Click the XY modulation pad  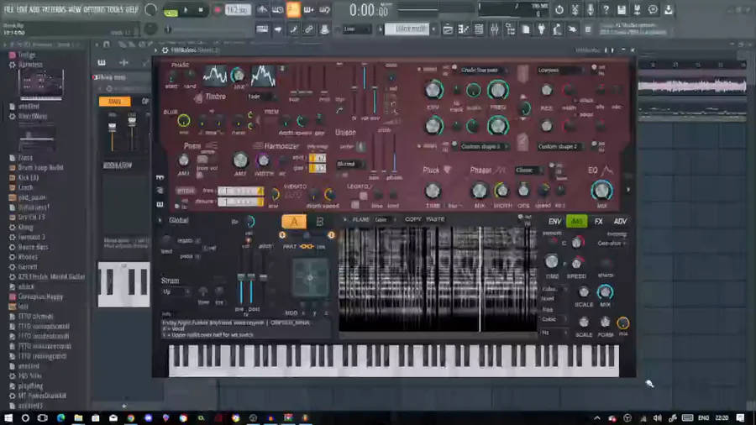[310, 278]
